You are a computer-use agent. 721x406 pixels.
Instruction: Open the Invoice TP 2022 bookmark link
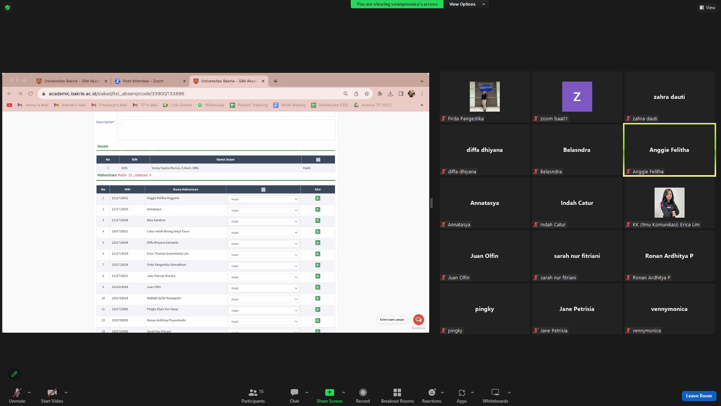(x=373, y=105)
